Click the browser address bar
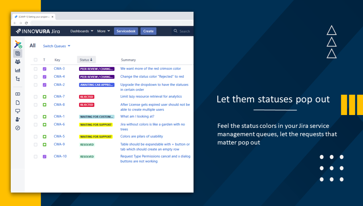Viewport: 363px width, 206px height. pos(111,23)
